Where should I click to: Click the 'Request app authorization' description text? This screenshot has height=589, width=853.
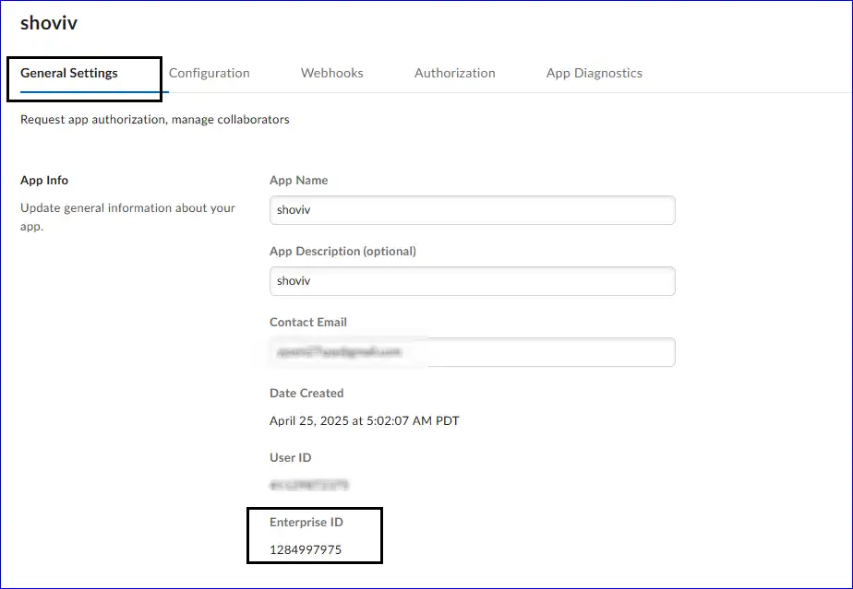(154, 120)
